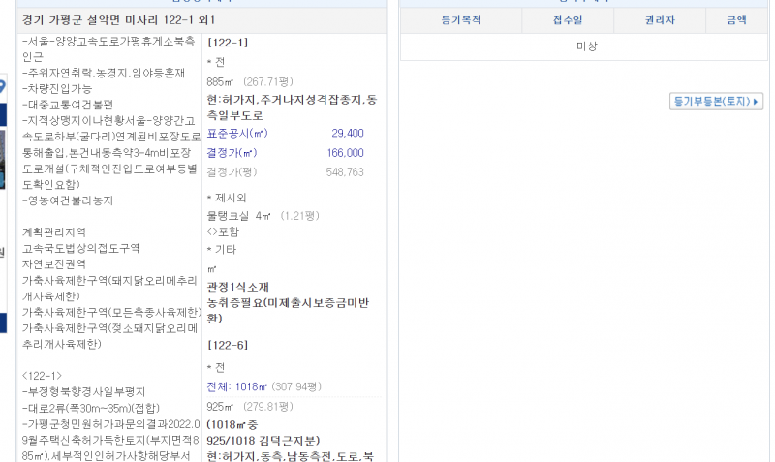The width and height of the screenshot is (775, 462).
Task: Open the 등기부등본(토지) land registry button
Action: 716,102
